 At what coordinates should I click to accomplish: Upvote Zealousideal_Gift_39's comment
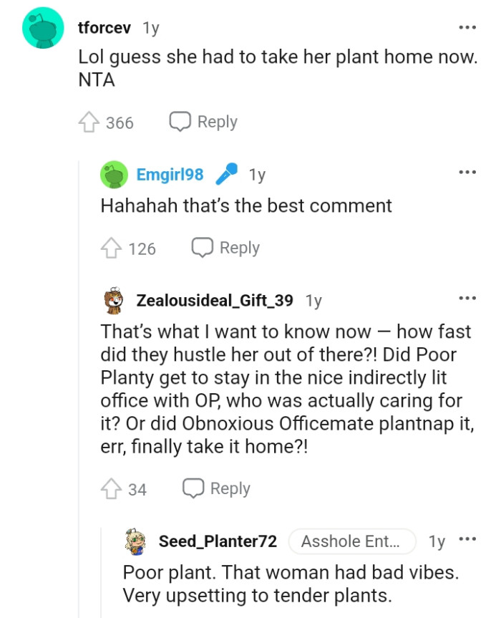click(x=112, y=488)
